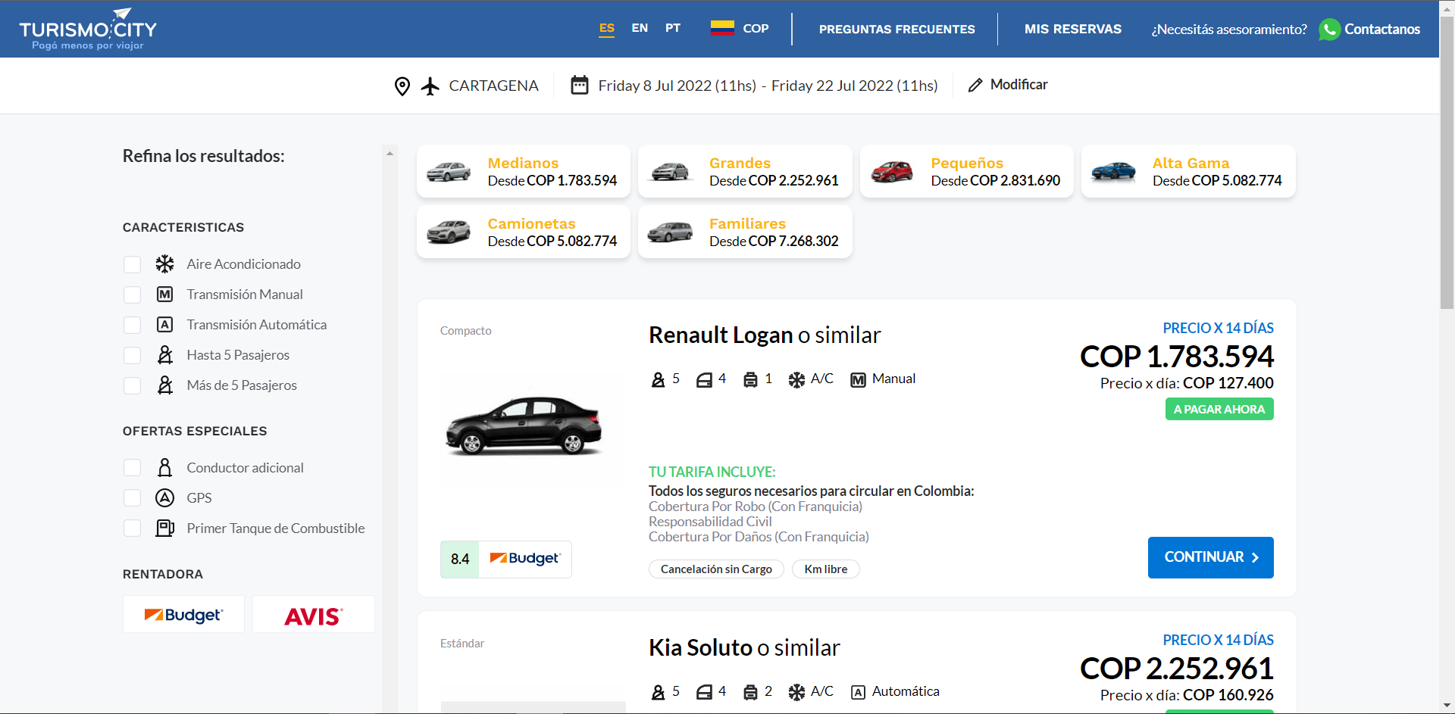Check Primer Tanque de Combustible option
Viewport: 1455px width, 714px height.
click(x=132, y=528)
